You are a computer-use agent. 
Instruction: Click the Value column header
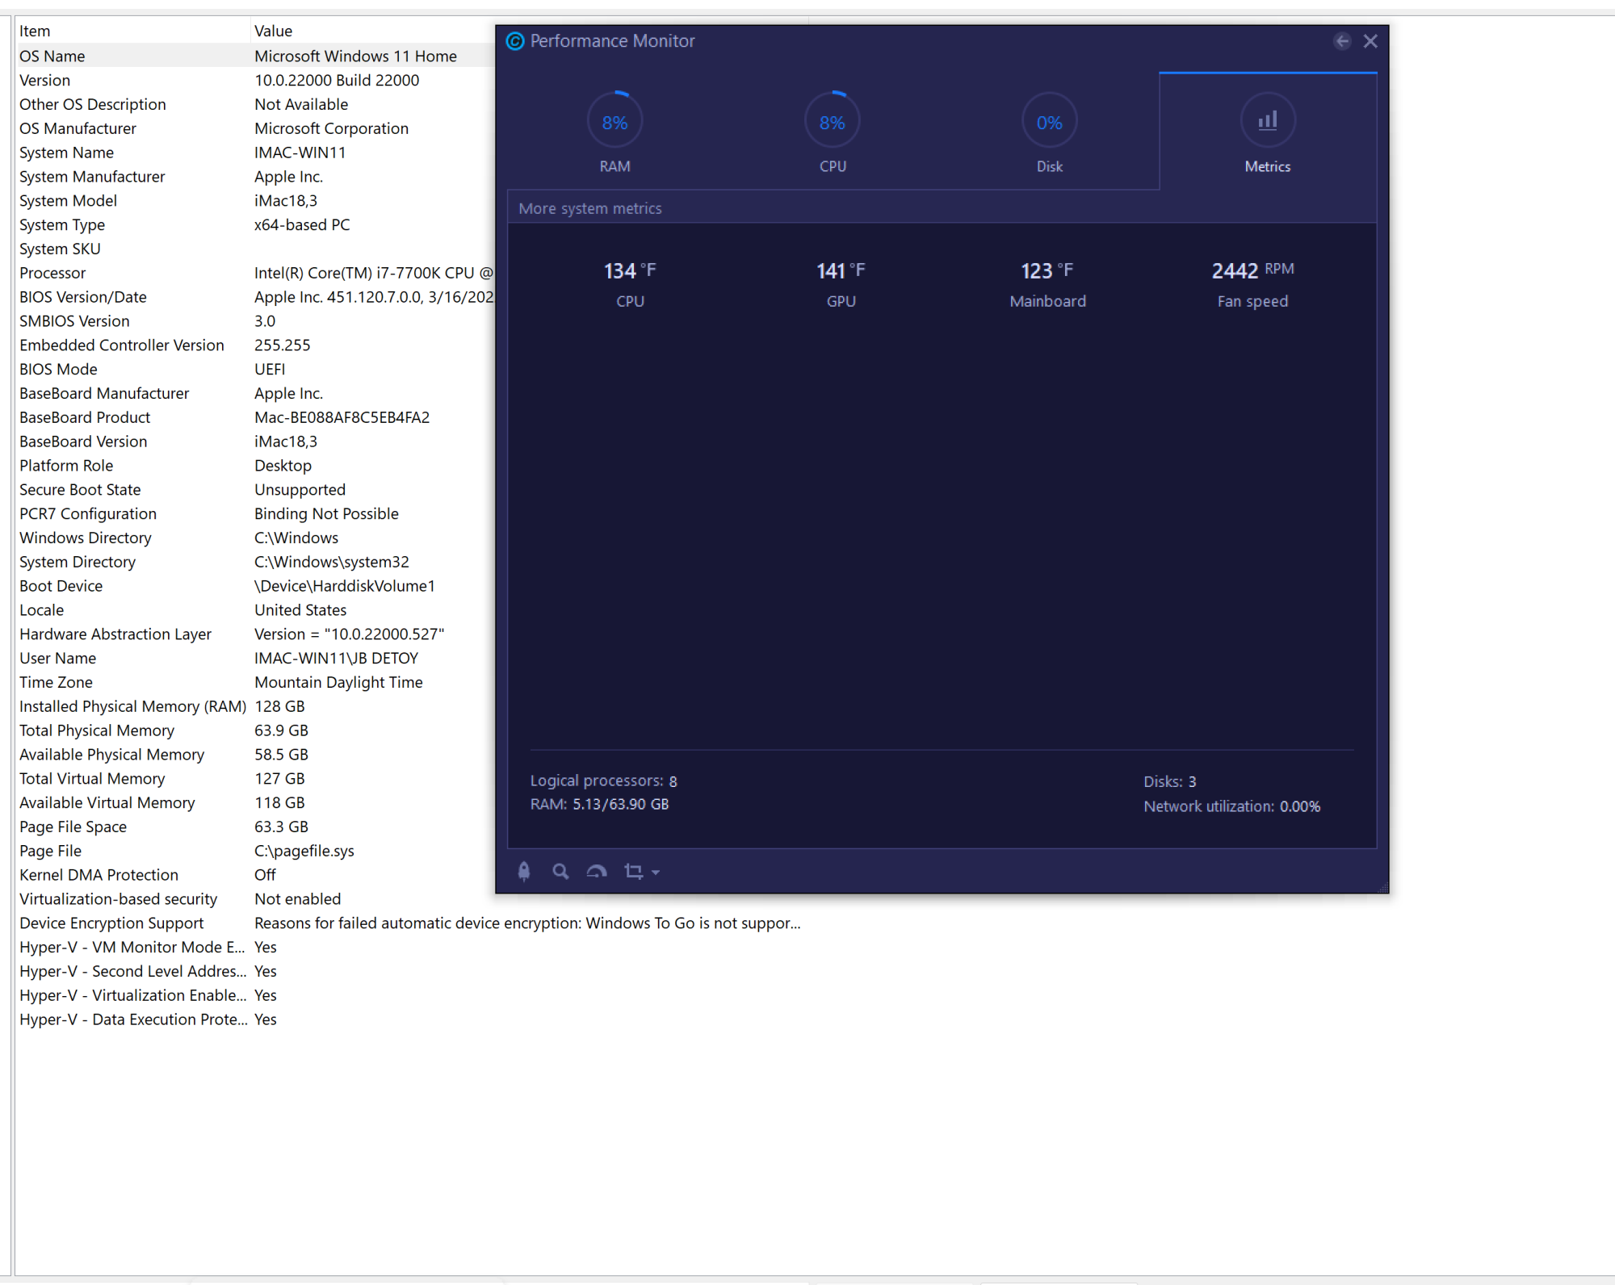pyautogui.click(x=273, y=31)
